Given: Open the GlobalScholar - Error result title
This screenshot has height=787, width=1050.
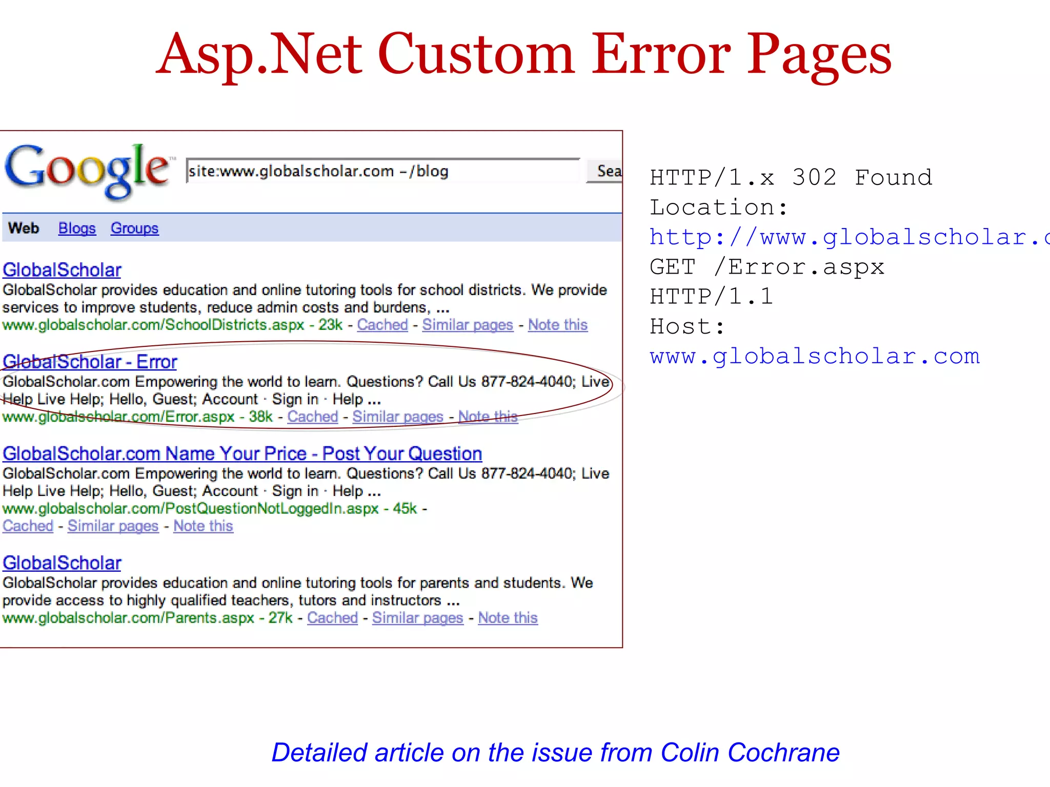Looking at the screenshot, I should (90, 362).
